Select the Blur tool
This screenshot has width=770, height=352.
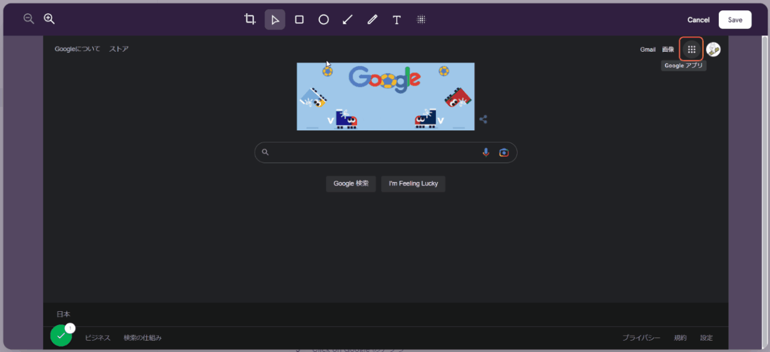[x=421, y=20]
